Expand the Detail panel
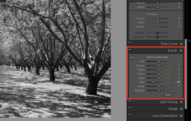Screen dimensions: 191x121 coord(181,109)
